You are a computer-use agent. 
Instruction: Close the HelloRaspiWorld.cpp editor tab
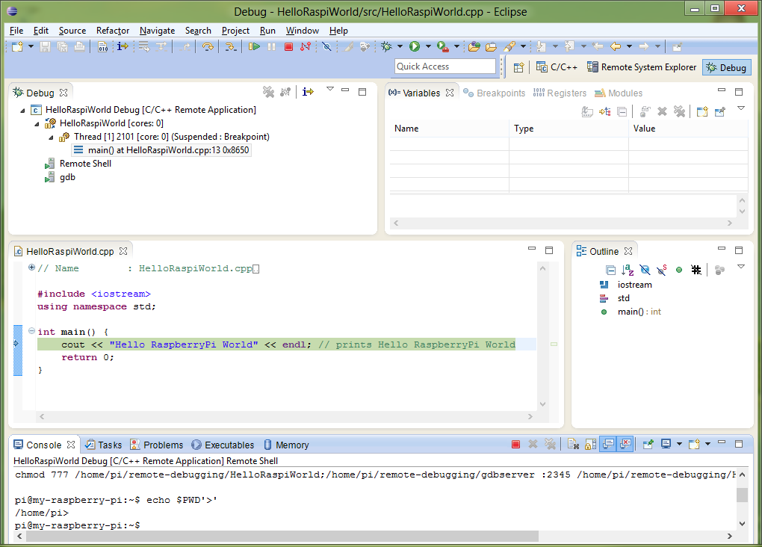point(123,251)
